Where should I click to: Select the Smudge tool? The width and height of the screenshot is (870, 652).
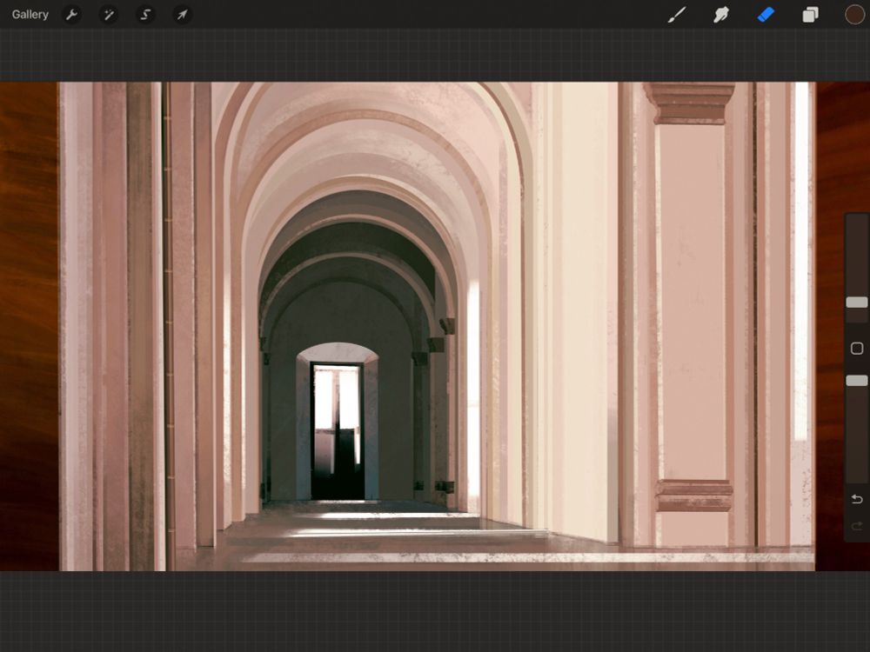point(720,15)
